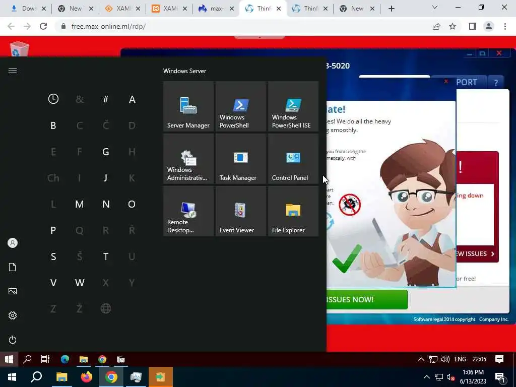Open Task View on remote taskbar
This screenshot has height=387, width=516.
click(45, 359)
